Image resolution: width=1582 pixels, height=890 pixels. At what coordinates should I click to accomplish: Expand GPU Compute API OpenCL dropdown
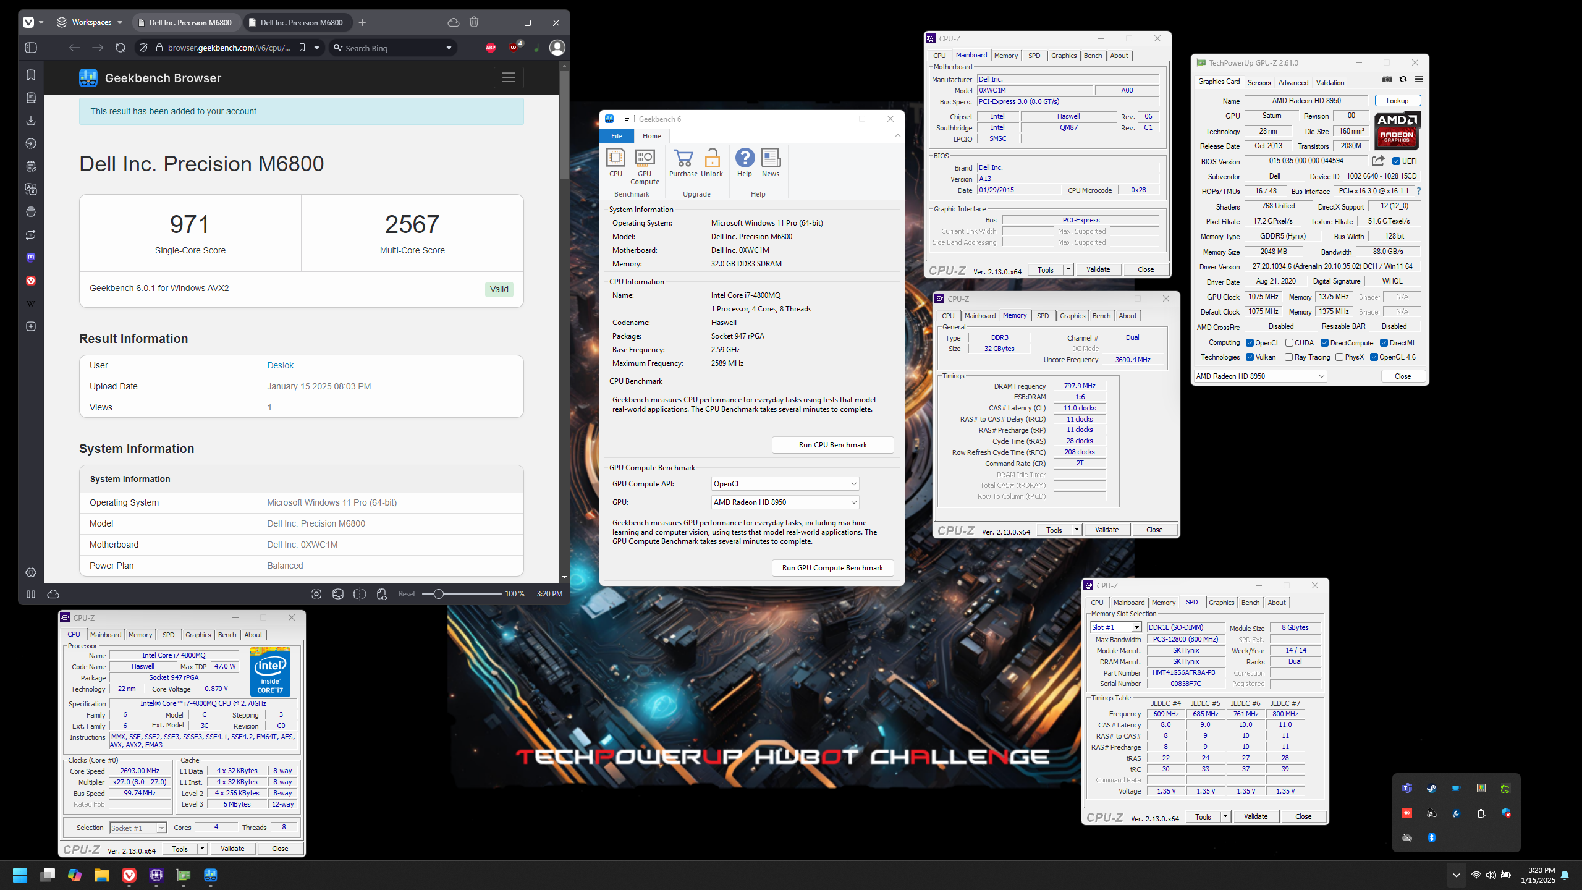click(785, 484)
